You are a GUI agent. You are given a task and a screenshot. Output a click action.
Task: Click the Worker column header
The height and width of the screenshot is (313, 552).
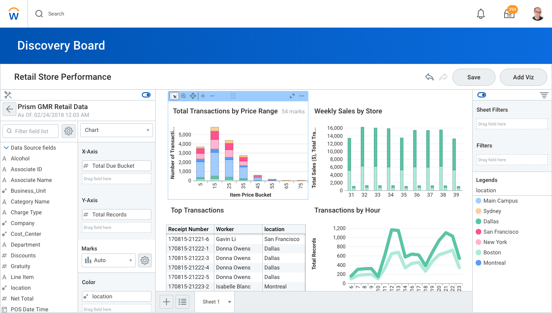[x=238, y=229]
